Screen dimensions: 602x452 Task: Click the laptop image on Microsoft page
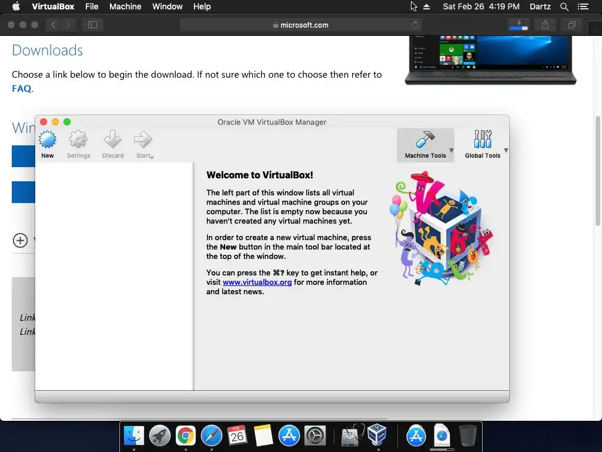coord(490,60)
